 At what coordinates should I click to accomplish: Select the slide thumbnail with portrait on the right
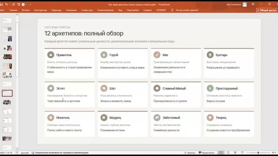point(7,66)
